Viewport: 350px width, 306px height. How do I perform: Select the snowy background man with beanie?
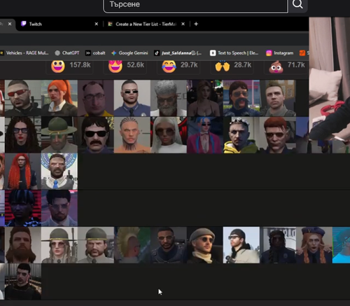coord(241,245)
